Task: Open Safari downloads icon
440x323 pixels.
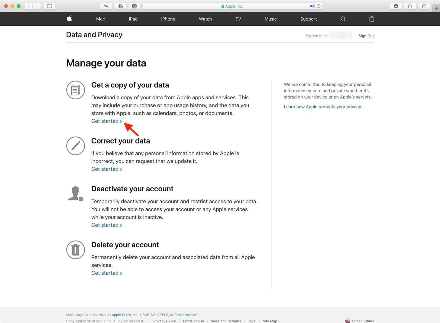Action: click(x=396, y=6)
